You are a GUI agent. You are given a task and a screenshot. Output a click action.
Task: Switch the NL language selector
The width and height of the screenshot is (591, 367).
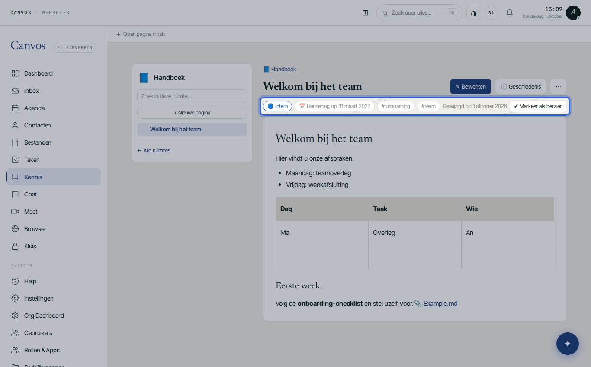(x=491, y=13)
